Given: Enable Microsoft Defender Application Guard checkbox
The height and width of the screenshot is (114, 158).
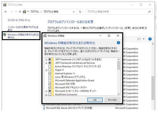Looking at the screenshot, I should click(50, 80).
